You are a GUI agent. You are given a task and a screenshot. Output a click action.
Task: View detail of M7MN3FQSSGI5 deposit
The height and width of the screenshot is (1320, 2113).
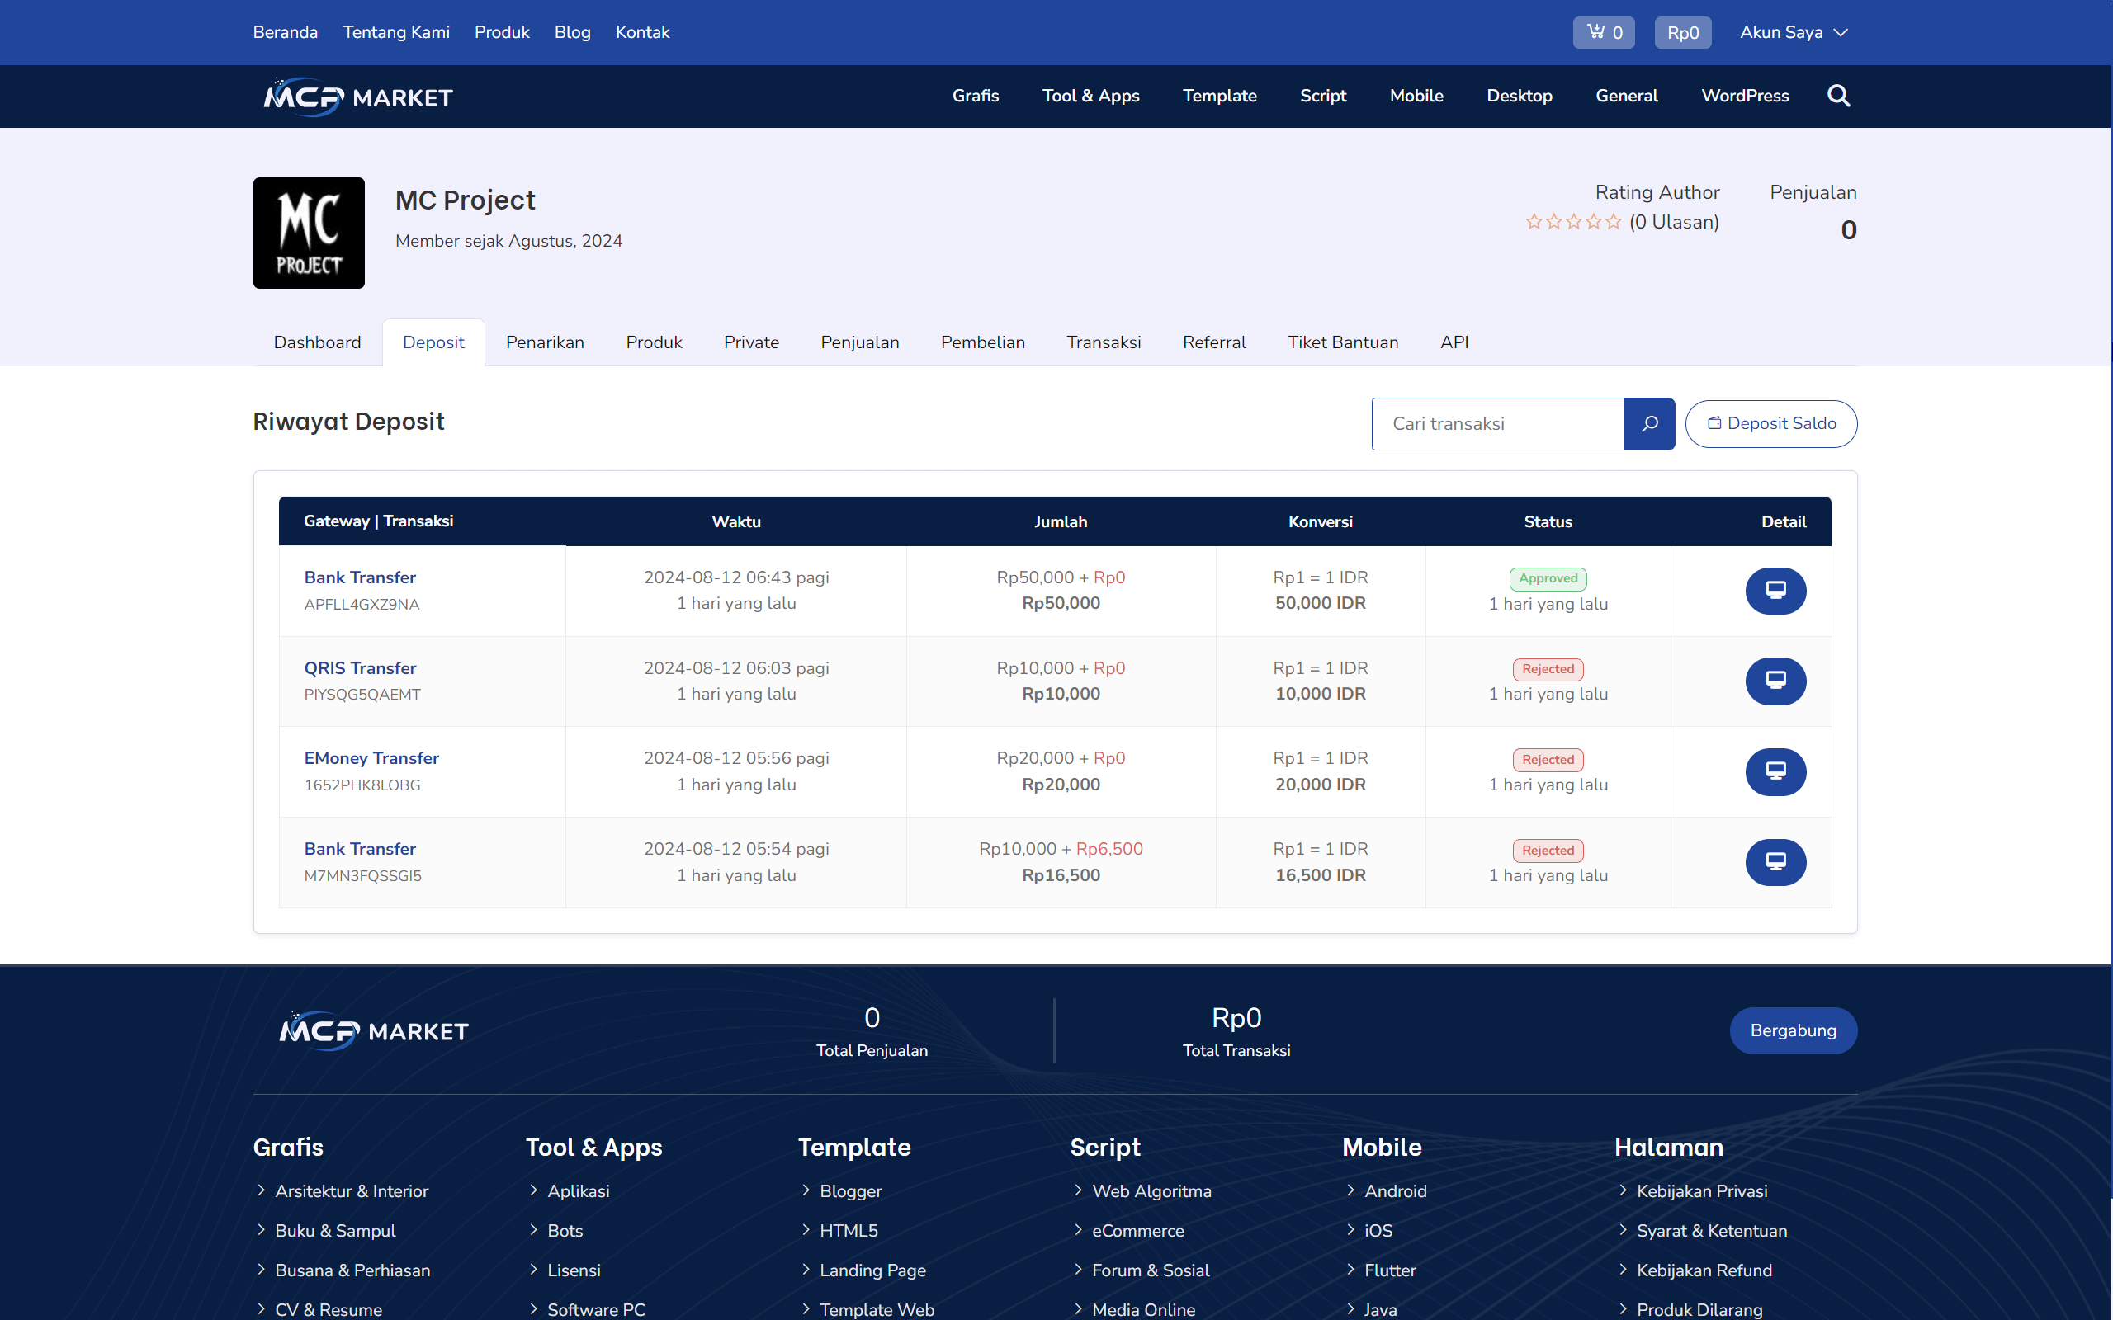(x=1775, y=861)
